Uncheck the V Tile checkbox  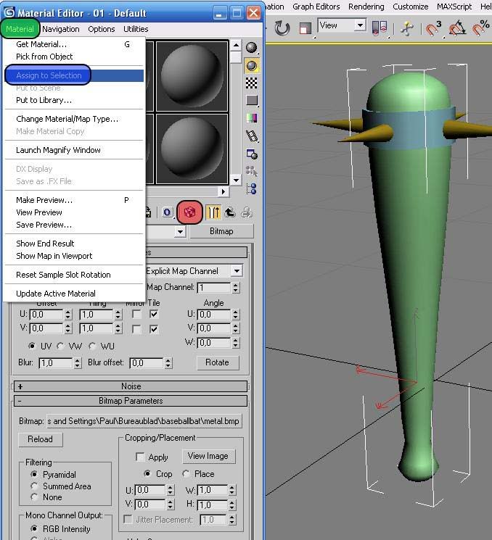click(154, 329)
